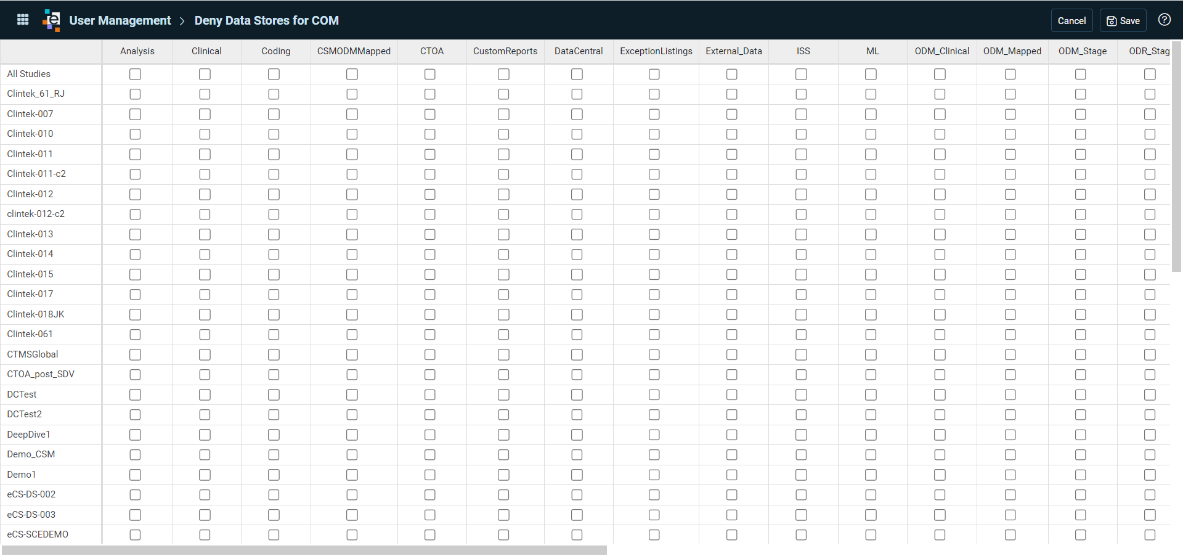
Task: Click the All Studies row label
Action: pyautogui.click(x=28, y=74)
